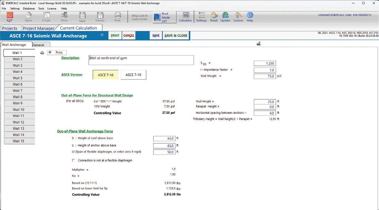Click the ASCE Version link label
This screenshot has height=210, width=379.
click(x=72, y=74)
